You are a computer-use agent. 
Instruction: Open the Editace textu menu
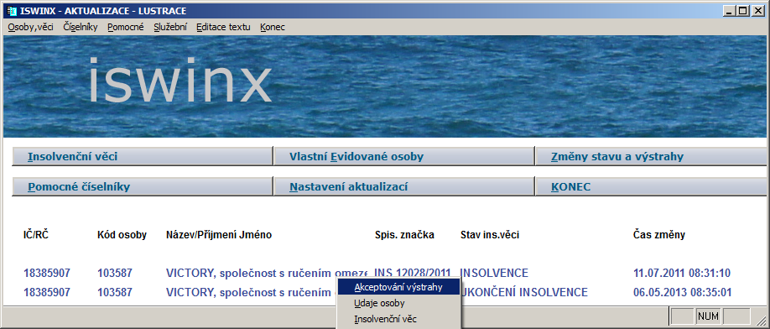click(x=223, y=28)
